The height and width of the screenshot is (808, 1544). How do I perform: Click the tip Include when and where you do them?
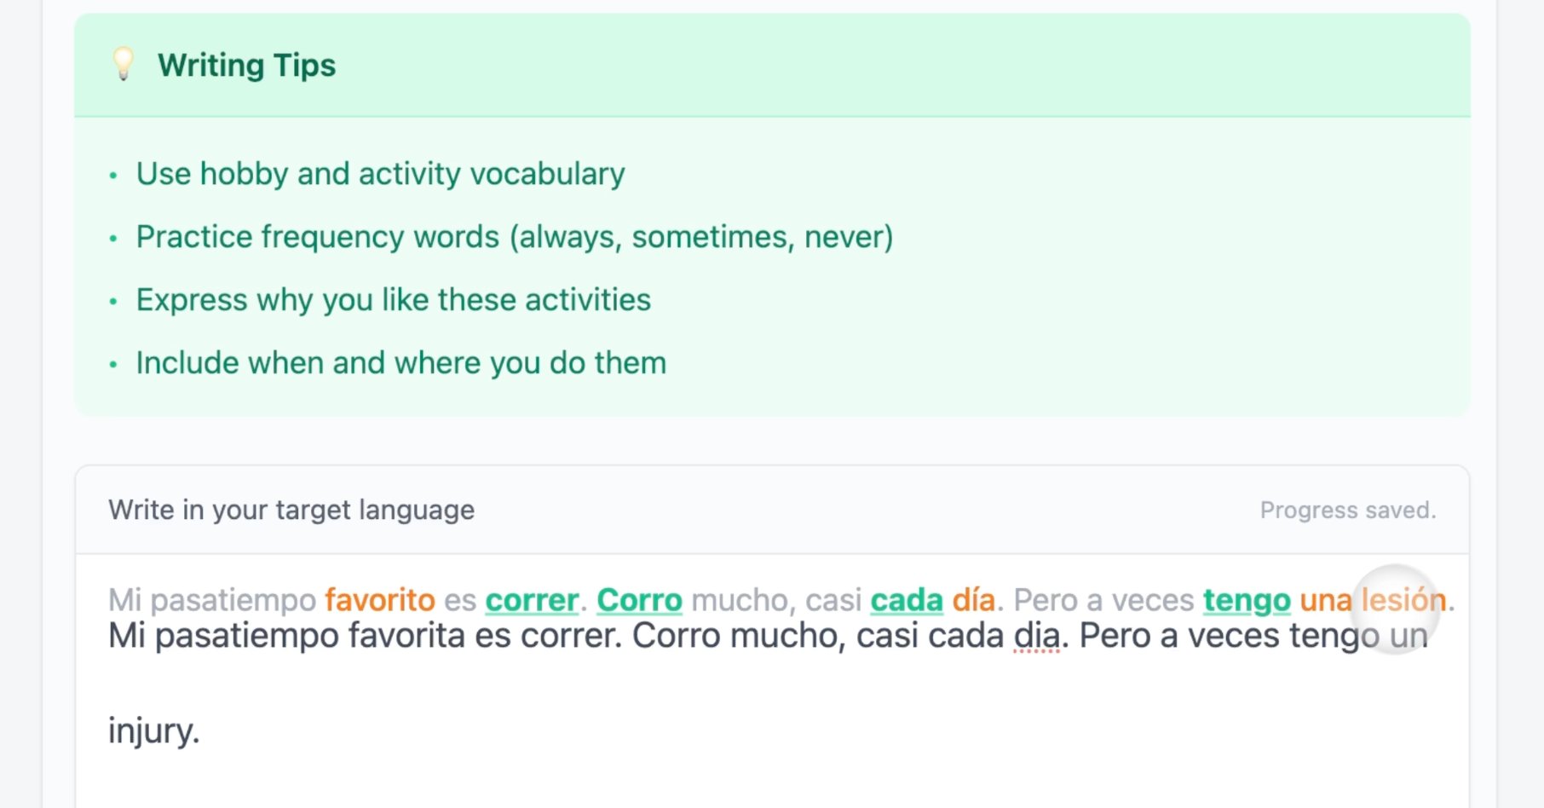[400, 361]
